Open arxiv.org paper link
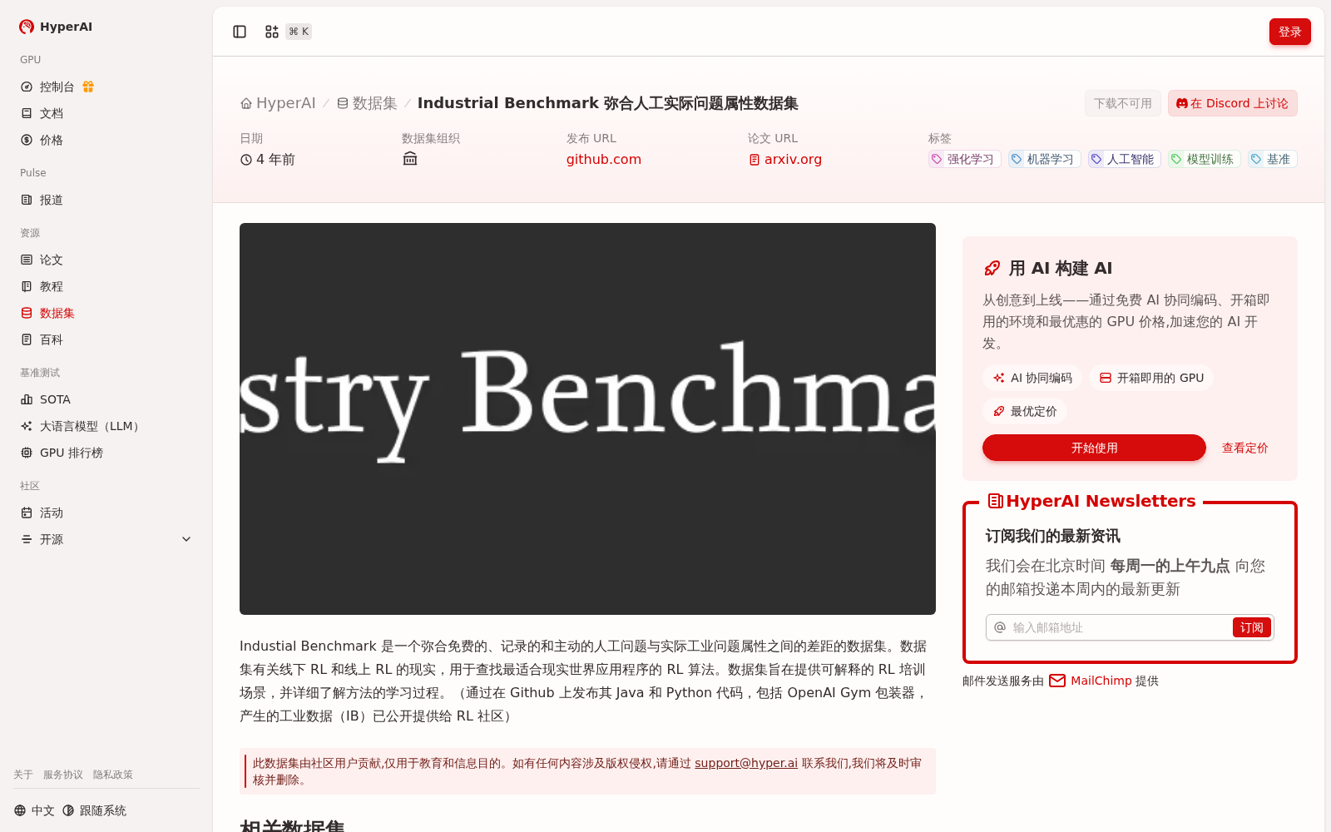The height and width of the screenshot is (832, 1331). click(785, 159)
